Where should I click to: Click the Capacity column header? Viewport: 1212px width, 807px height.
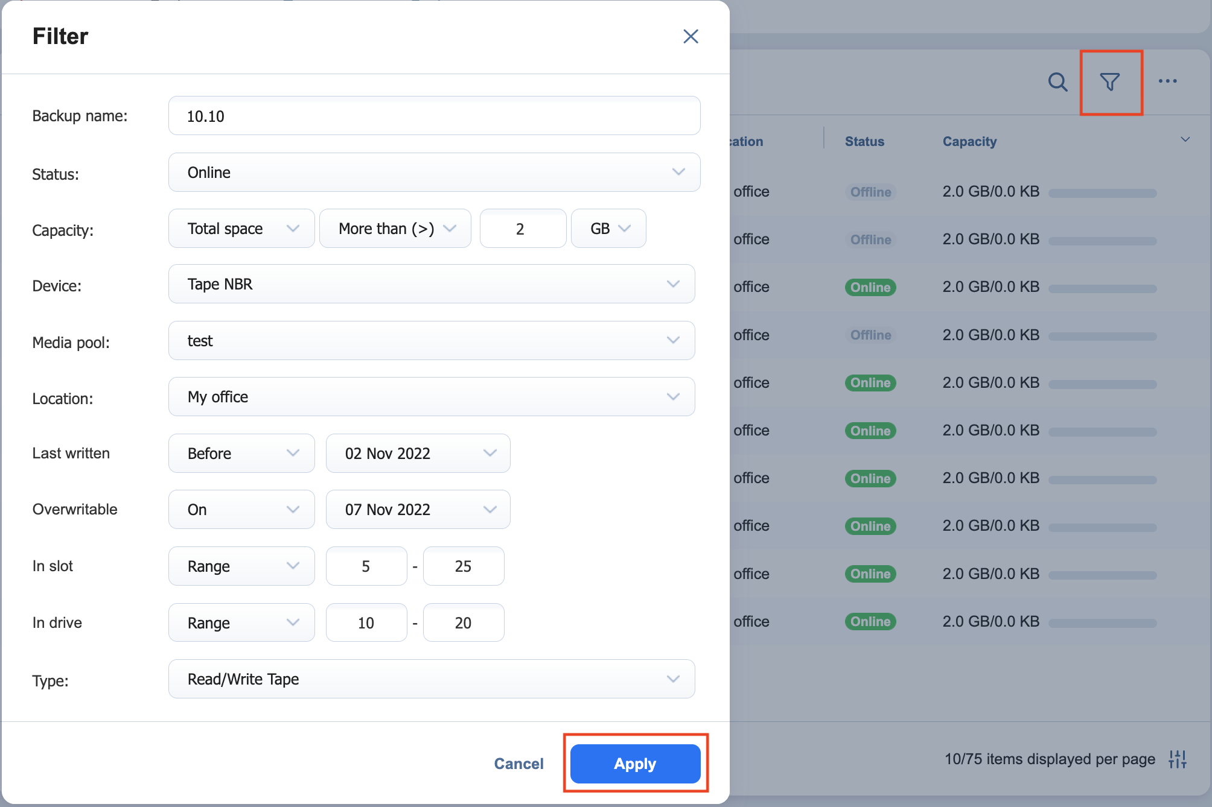[x=969, y=142]
